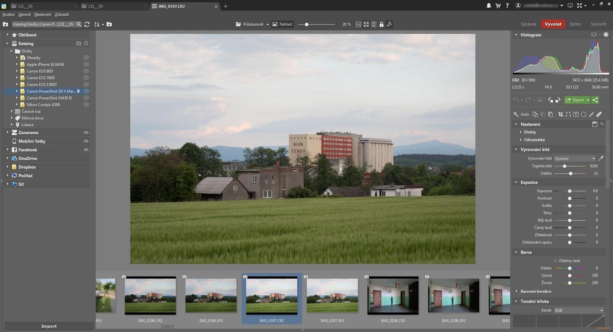The image size is (613, 332).
Task: Click the second monitor icon
Action: point(570,6)
